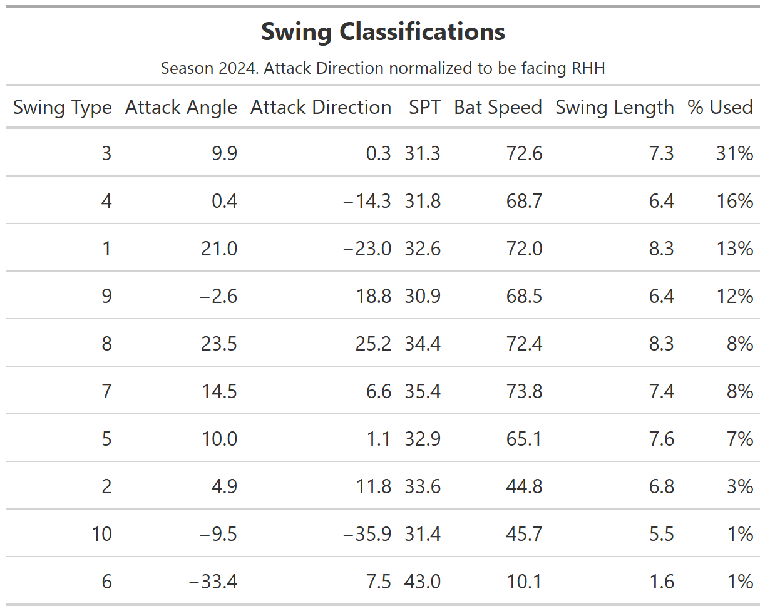Click the Swing Type column header
The width and height of the screenshot is (765, 611).
coord(63,108)
